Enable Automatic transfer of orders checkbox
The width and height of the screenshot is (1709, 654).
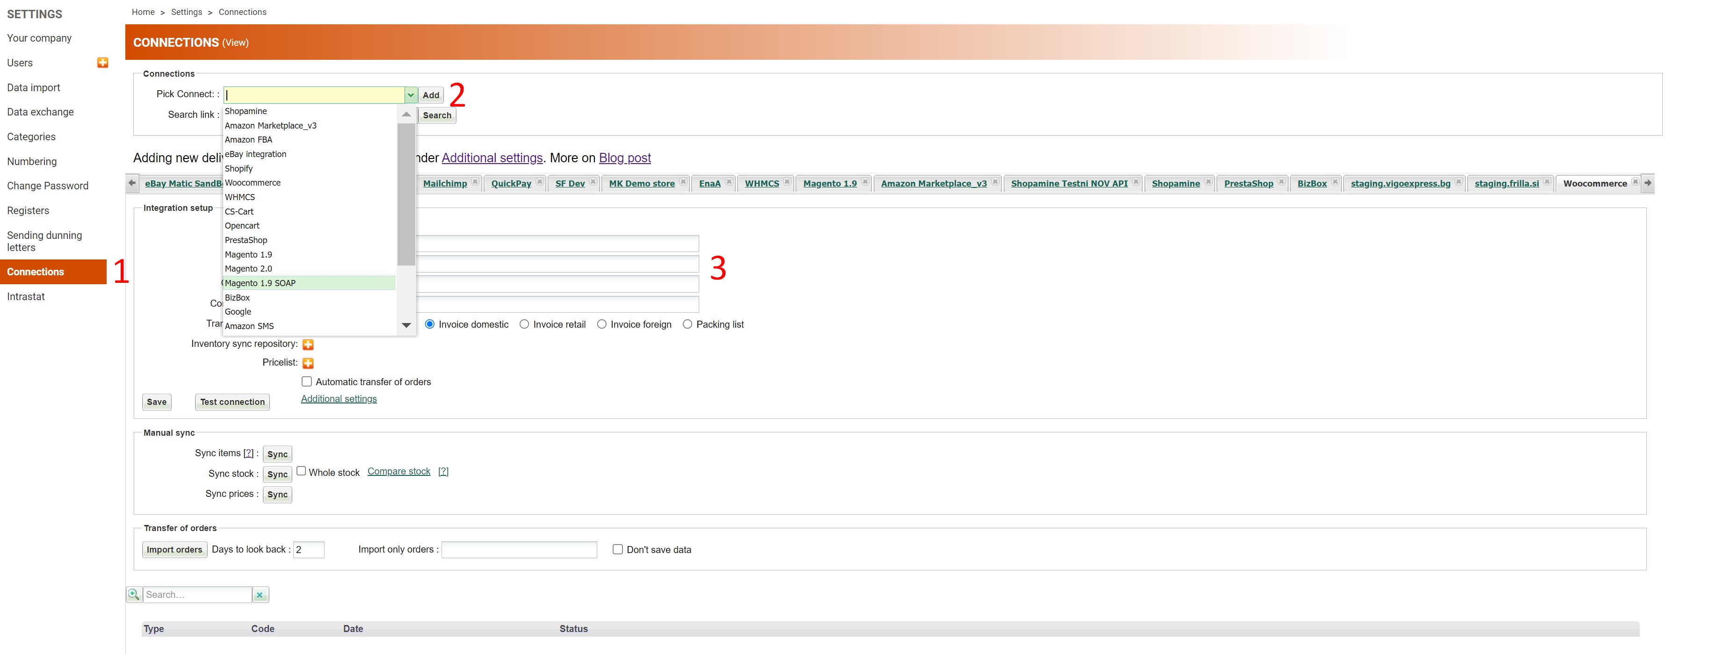(306, 381)
